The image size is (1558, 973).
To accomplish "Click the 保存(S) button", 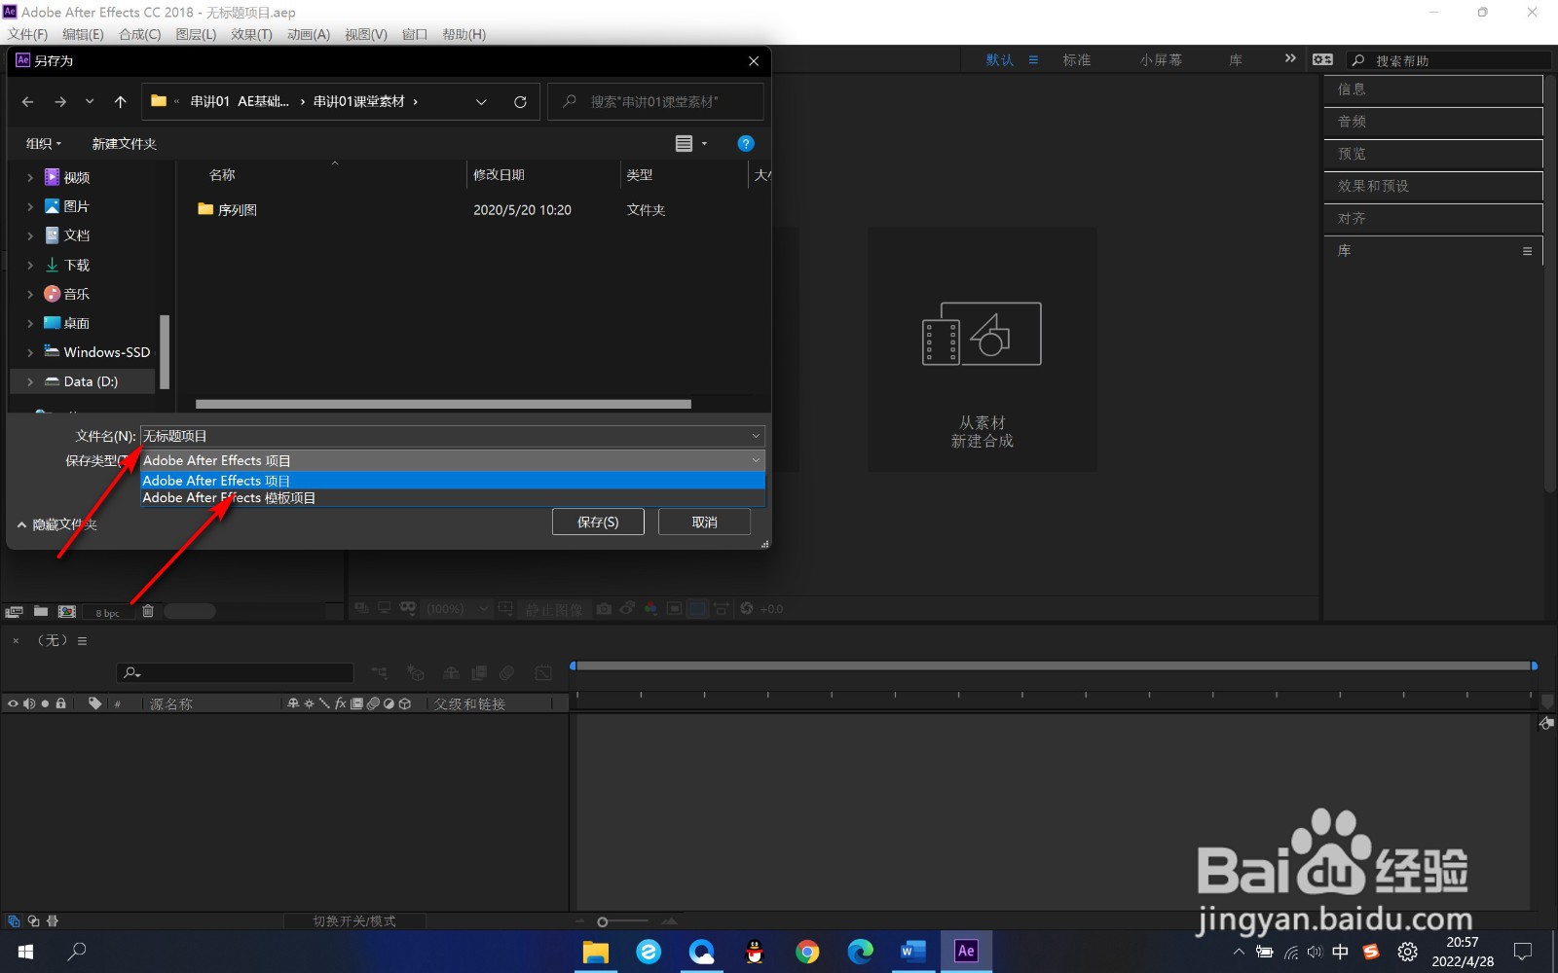I will click(598, 522).
